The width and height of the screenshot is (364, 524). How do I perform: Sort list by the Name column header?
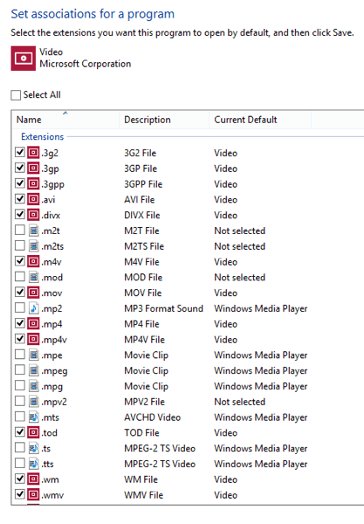65,120
